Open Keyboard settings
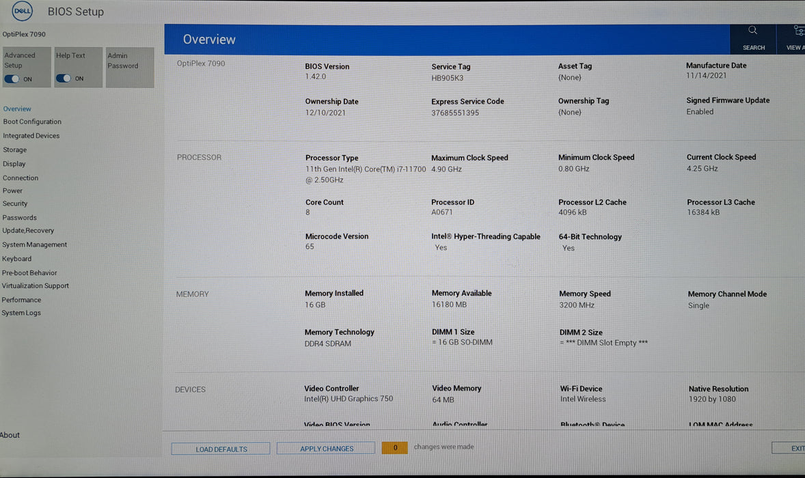 (16, 259)
